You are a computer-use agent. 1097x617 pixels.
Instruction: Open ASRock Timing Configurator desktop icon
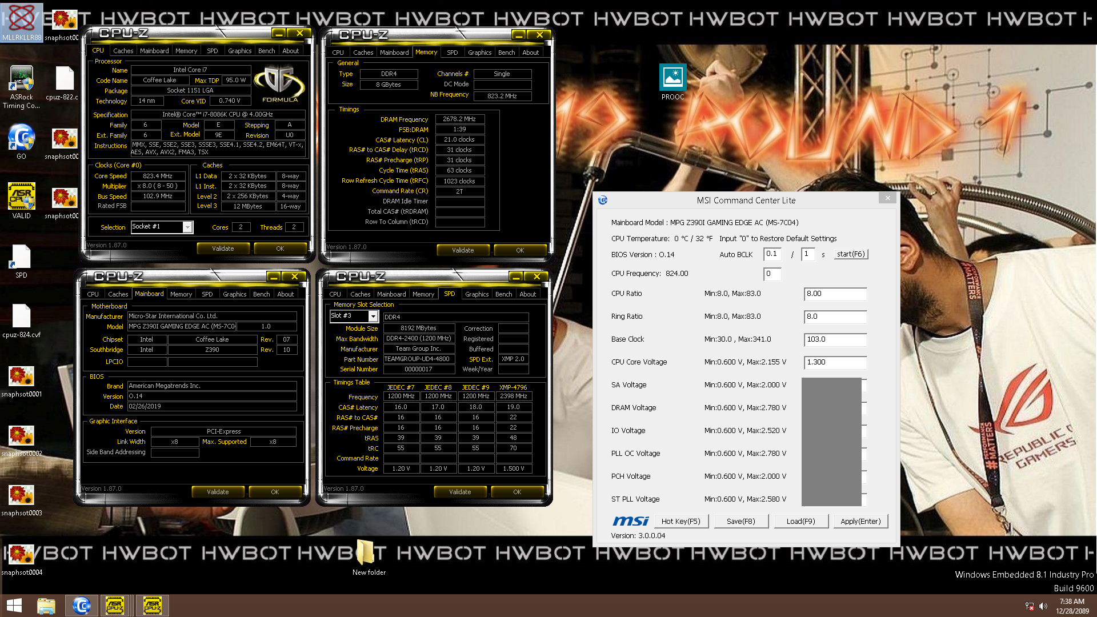21,87
